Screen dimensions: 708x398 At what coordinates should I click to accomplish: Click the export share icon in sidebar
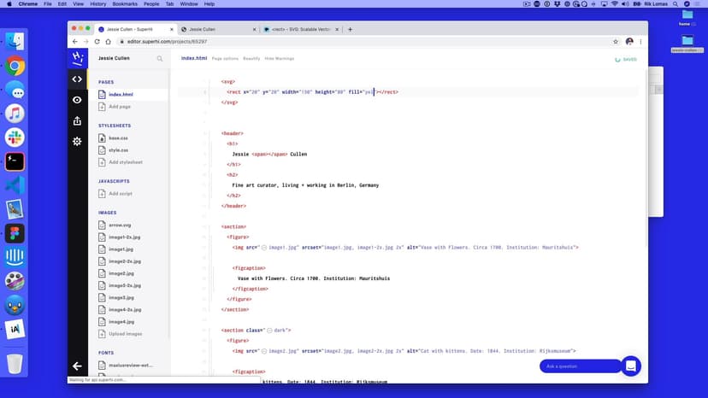click(77, 120)
